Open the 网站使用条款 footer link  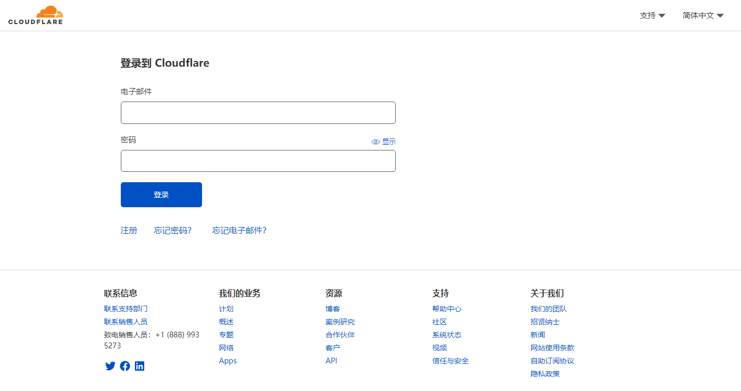[552, 348]
